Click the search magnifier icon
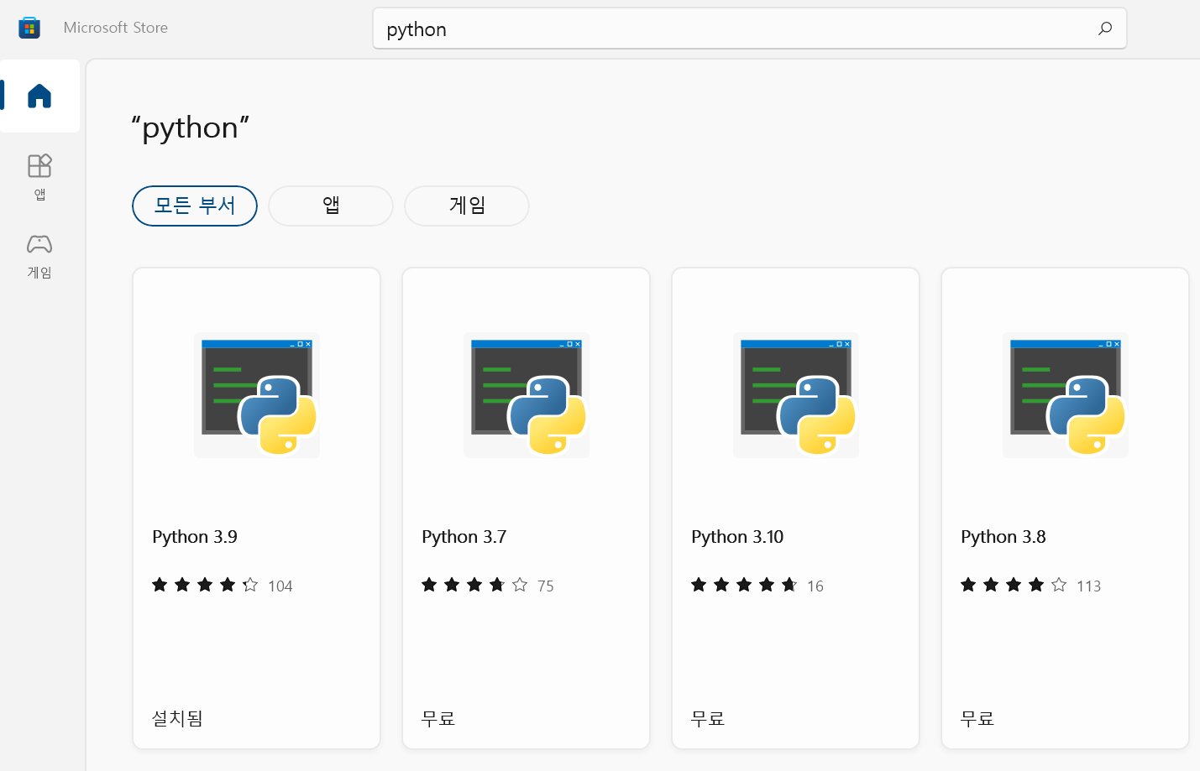The width and height of the screenshot is (1200, 771). 1105,29
